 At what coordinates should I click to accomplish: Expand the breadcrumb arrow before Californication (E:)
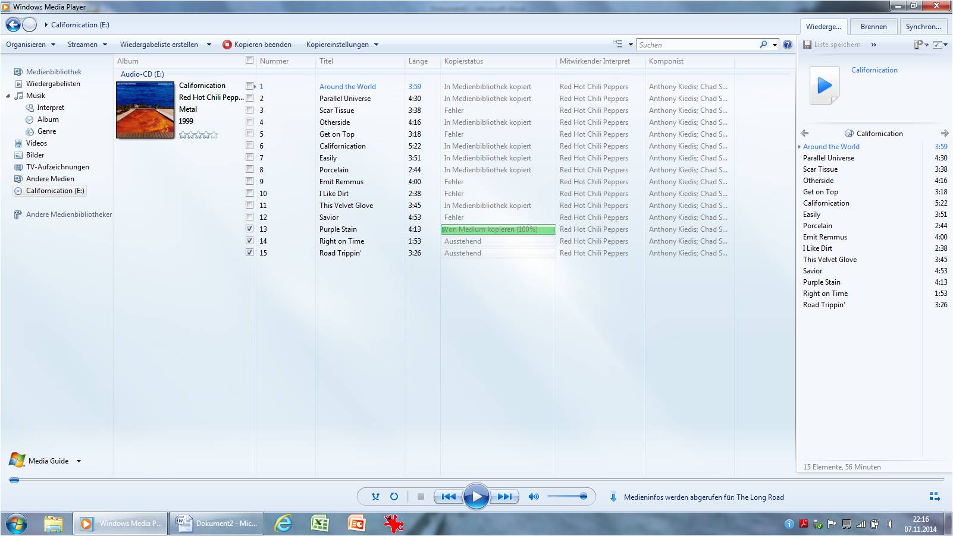point(46,25)
